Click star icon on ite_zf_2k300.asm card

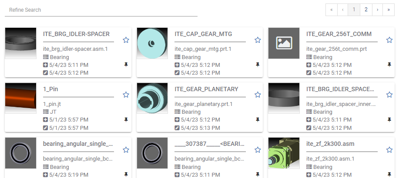coord(389,149)
